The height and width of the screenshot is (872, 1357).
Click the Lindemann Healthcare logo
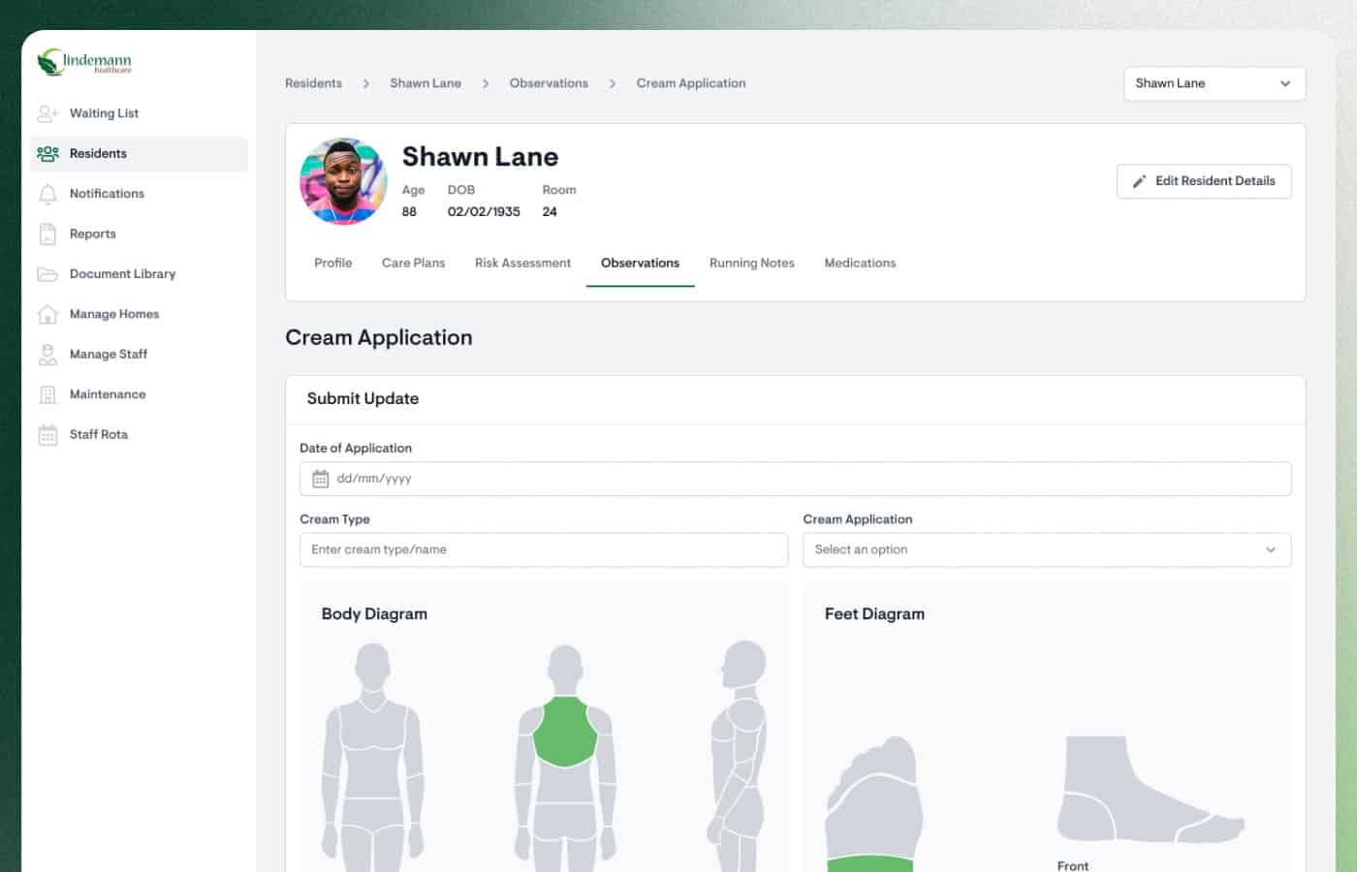[x=84, y=62]
